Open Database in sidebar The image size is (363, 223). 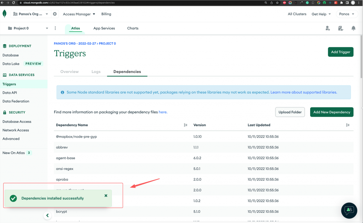pyautogui.click(x=11, y=55)
